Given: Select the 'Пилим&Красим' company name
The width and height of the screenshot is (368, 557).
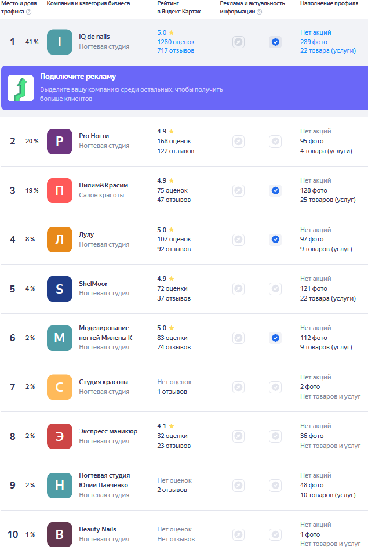Looking at the screenshot, I should click(x=104, y=185).
